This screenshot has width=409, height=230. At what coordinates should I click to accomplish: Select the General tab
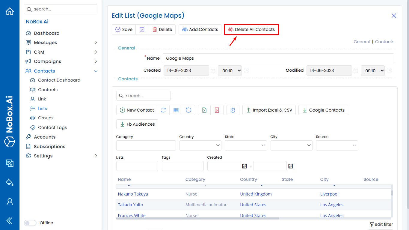coord(362,41)
